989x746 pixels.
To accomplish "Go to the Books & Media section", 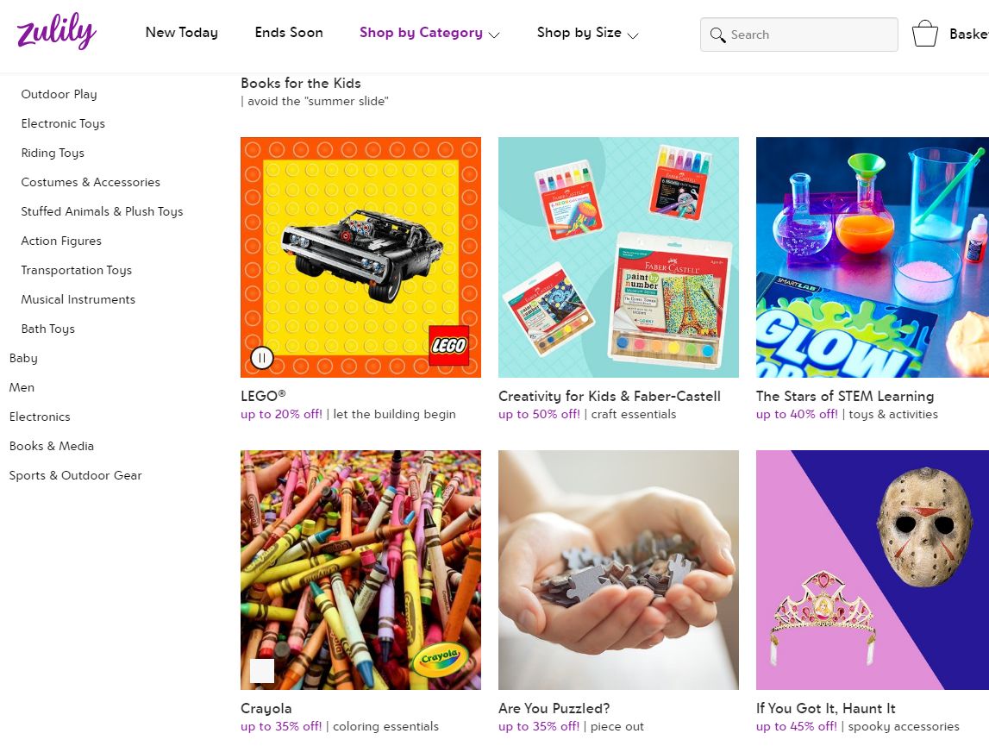I will [x=52, y=446].
